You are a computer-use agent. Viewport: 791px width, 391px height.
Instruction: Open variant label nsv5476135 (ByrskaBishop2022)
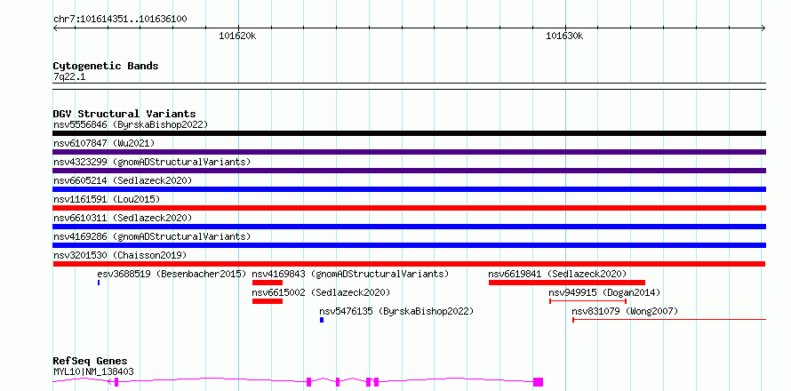coord(397,311)
